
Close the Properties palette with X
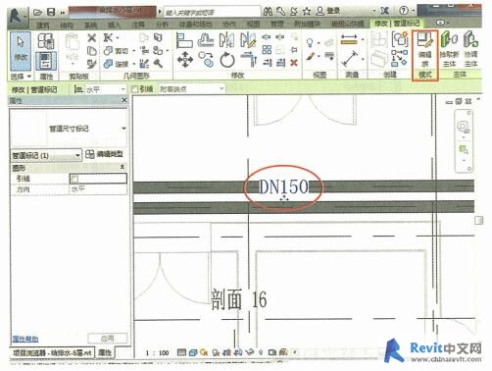124,100
